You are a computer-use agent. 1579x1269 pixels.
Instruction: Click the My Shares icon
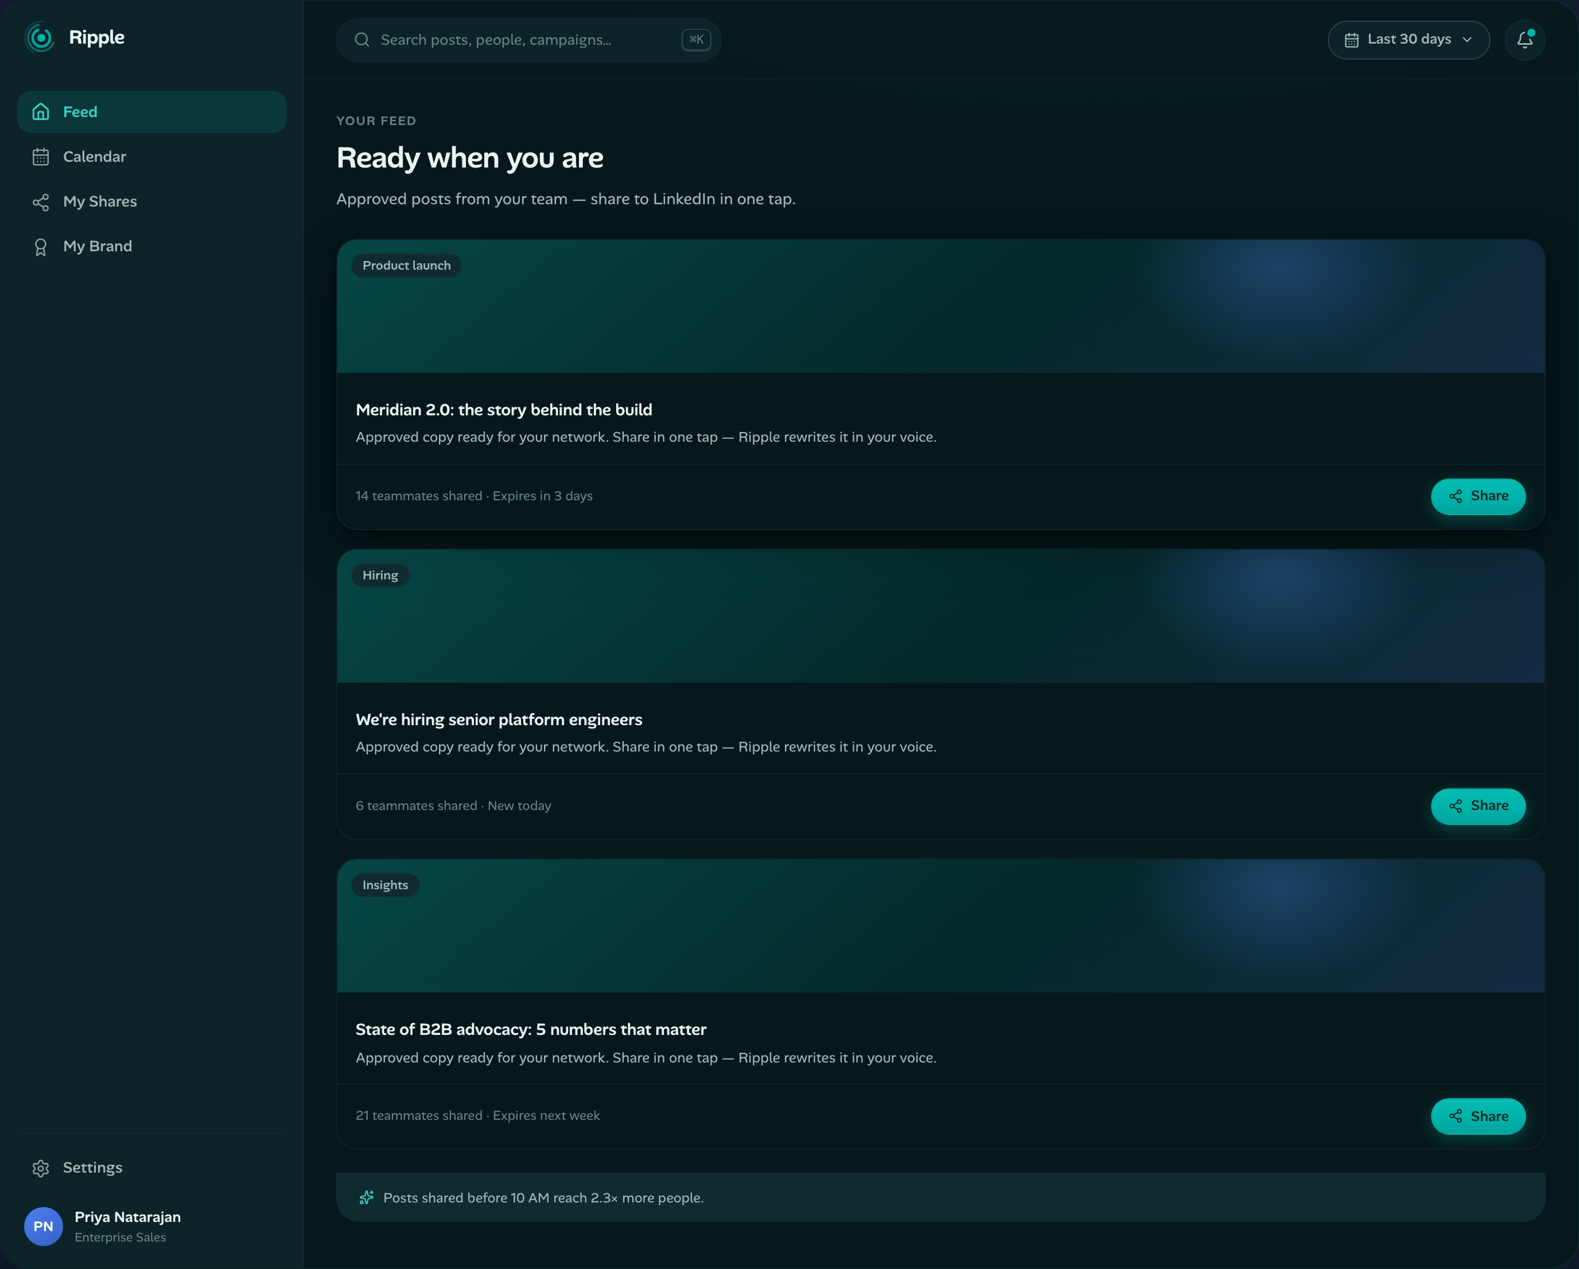41,201
